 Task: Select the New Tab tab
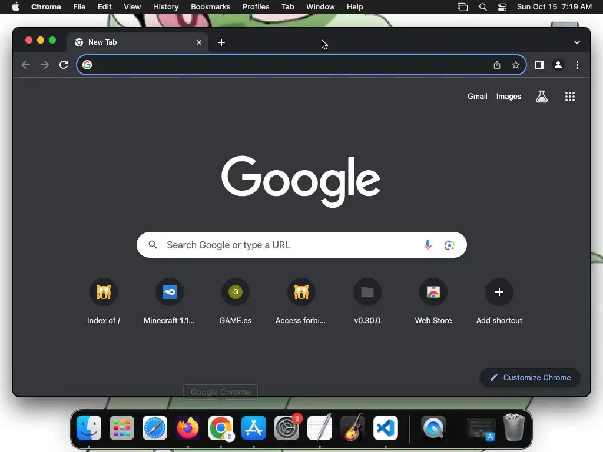[x=138, y=42]
